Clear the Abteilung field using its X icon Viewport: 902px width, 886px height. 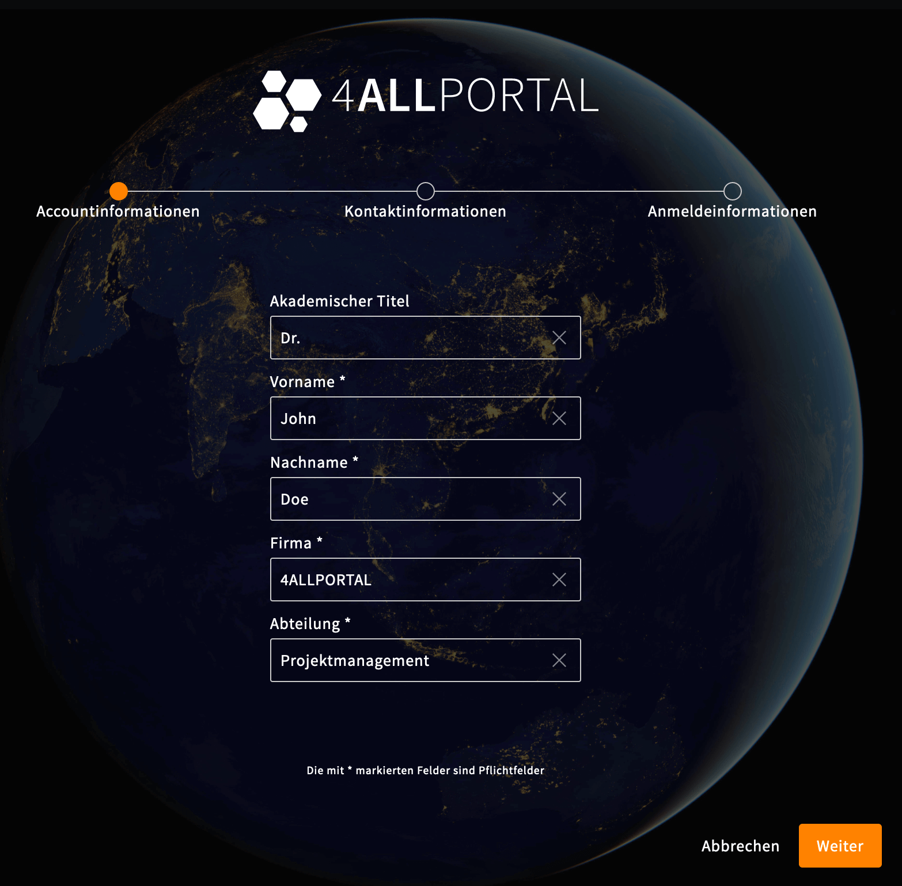pyautogui.click(x=559, y=661)
